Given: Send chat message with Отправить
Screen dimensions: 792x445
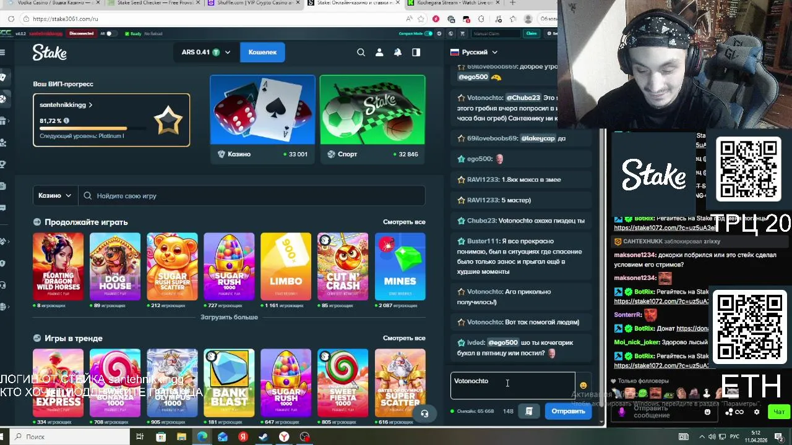Looking at the screenshot, I should click(x=568, y=411).
